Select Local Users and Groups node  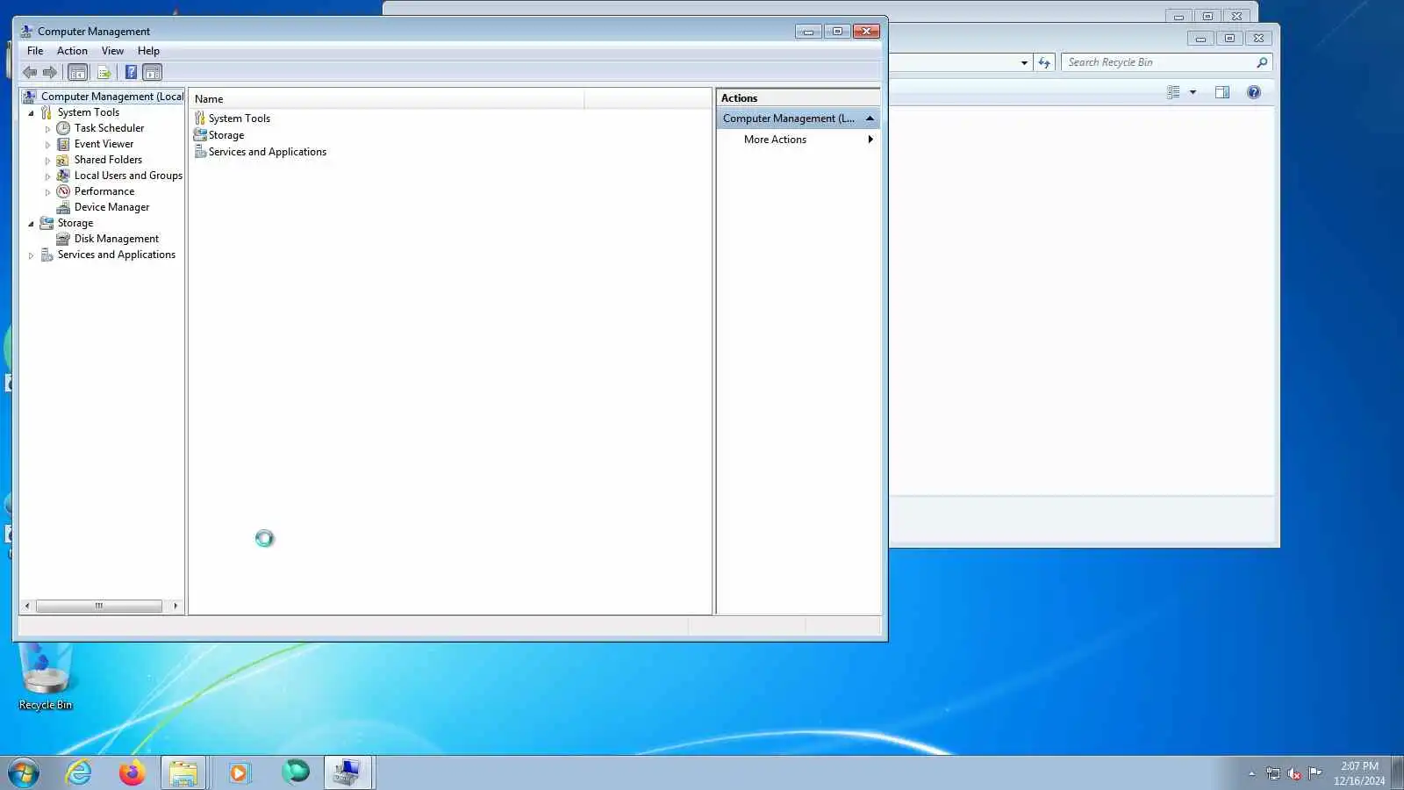click(128, 176)
